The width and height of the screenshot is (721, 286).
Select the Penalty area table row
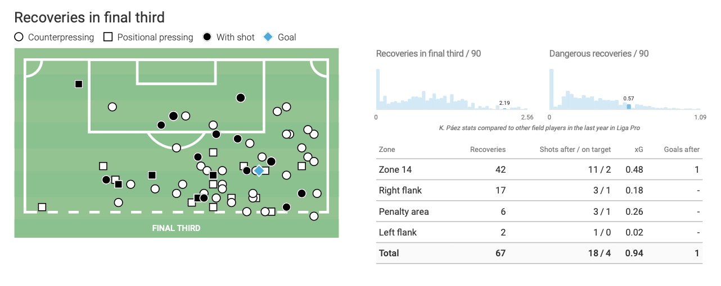pyautogui.click(x=540, y=211)
